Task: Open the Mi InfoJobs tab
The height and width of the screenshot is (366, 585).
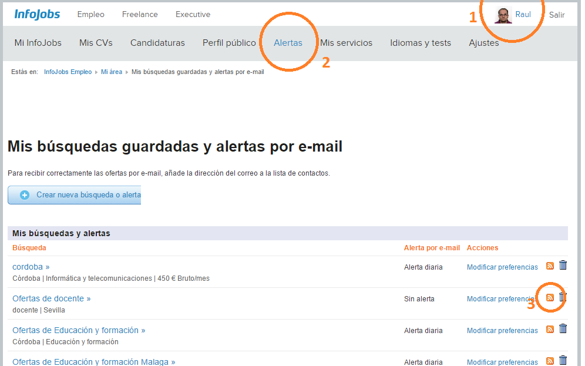Action: click(38, 43)
